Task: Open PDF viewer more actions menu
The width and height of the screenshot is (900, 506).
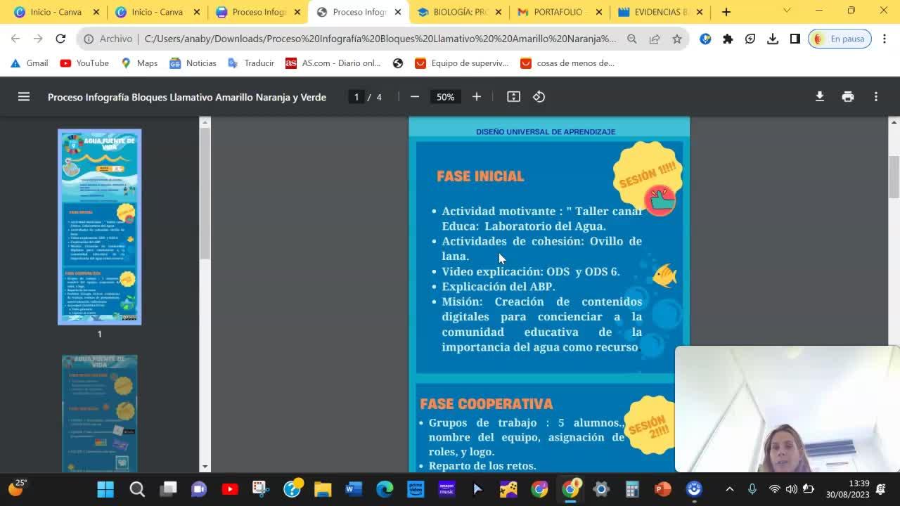Action: (876, 97)
